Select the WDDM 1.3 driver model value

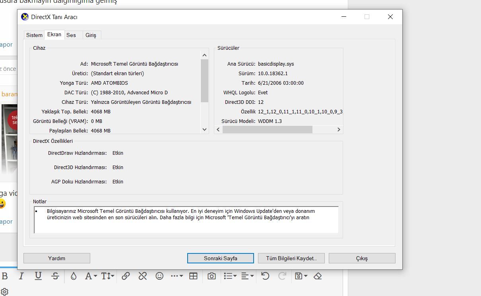(270, 121)
